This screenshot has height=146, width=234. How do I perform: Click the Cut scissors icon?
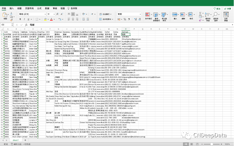tap(11, 13)
